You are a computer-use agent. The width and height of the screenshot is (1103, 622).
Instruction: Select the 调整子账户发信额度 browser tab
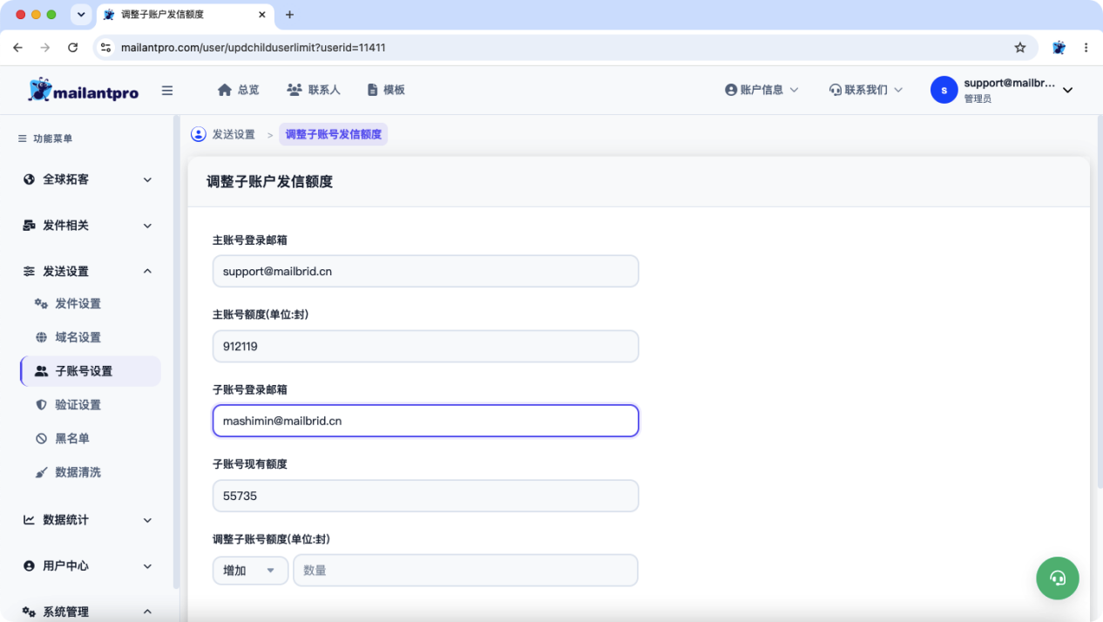(186, 15)
